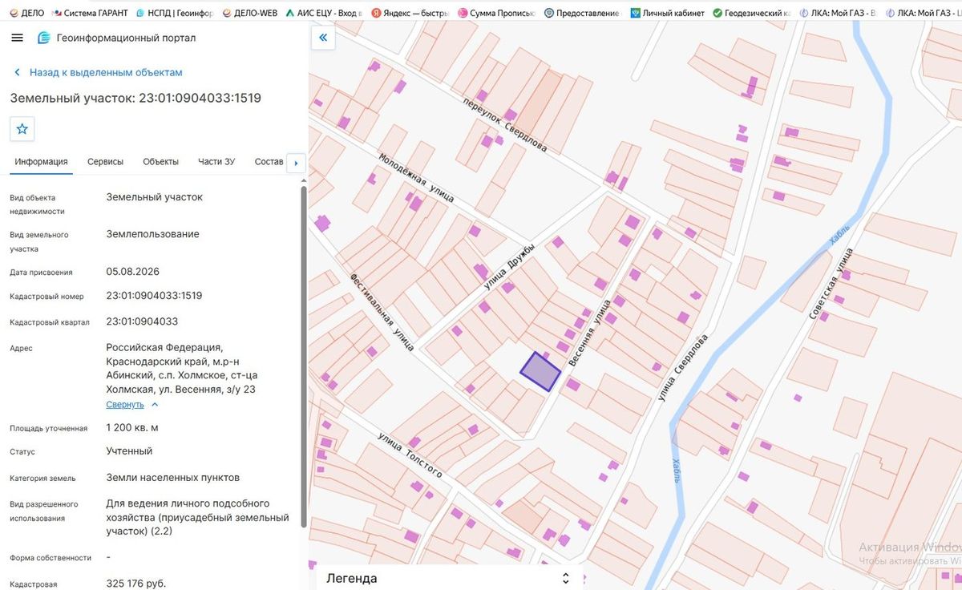This screenshot has height=590, width=962.
Task: Click the переулок Свердлова map label
Action: pos(504,125)
